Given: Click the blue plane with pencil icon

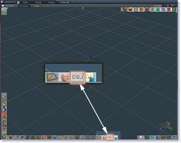Looking at the screenshot, I should pos(55,137).
